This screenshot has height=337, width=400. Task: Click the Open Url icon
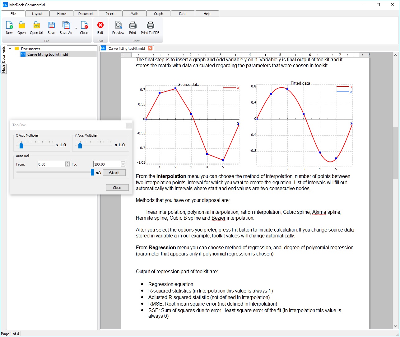pos(36,28)
